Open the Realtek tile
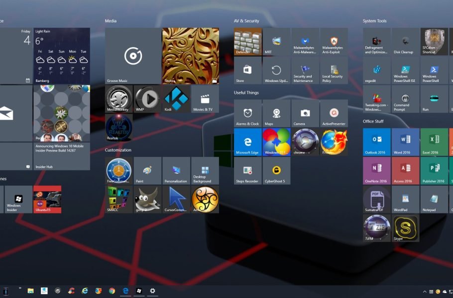Screen dimensions: 453x298 tap(119, 127)
